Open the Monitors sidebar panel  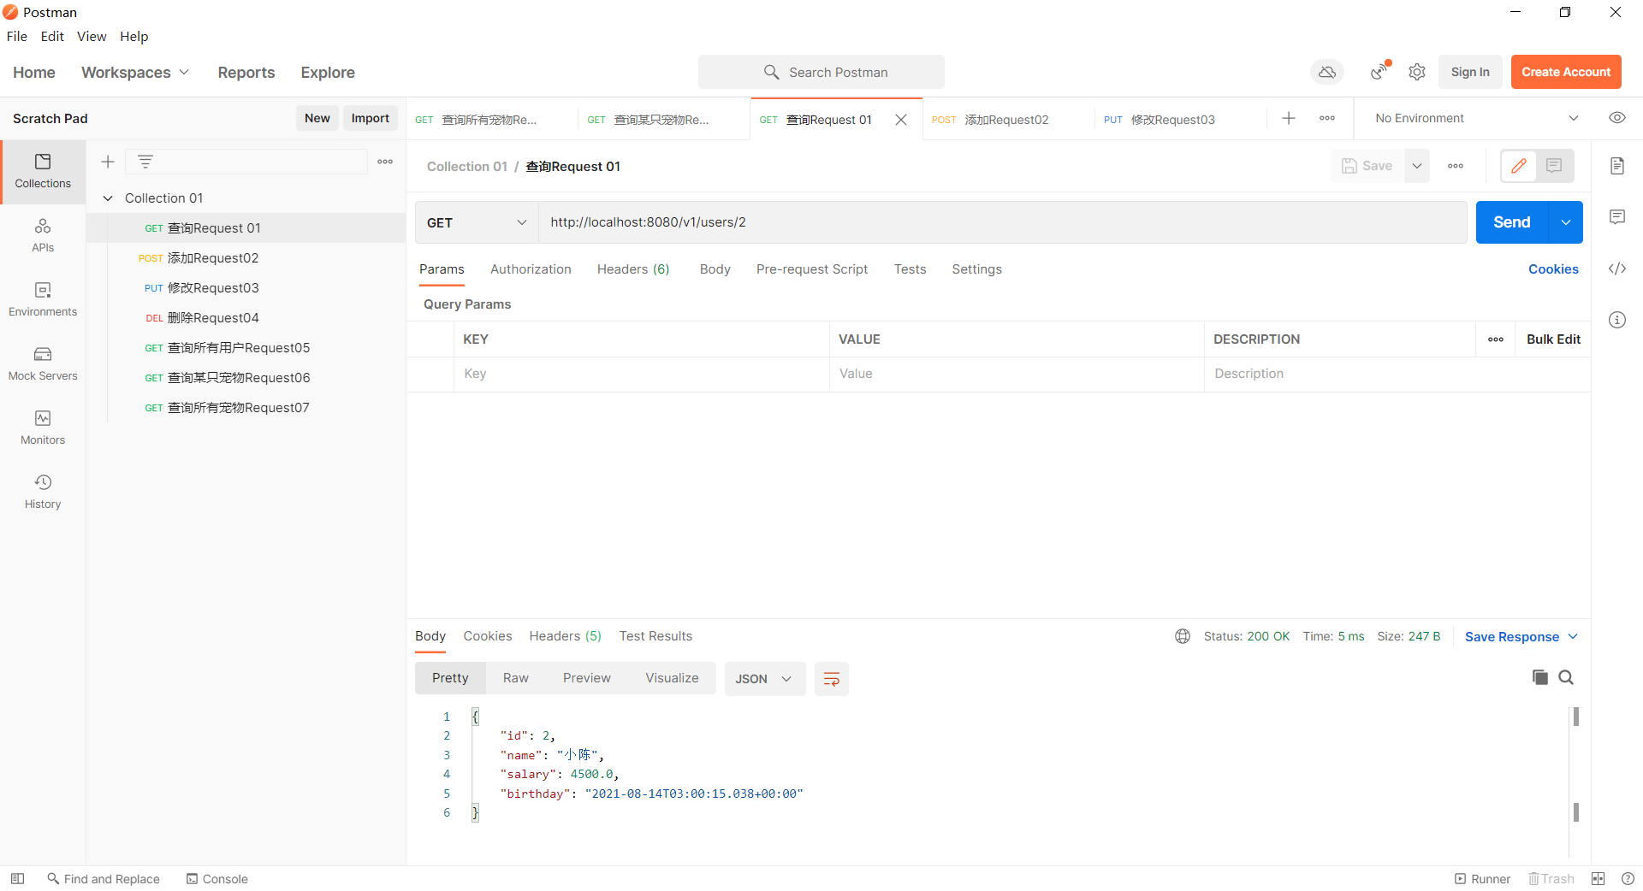43,428
